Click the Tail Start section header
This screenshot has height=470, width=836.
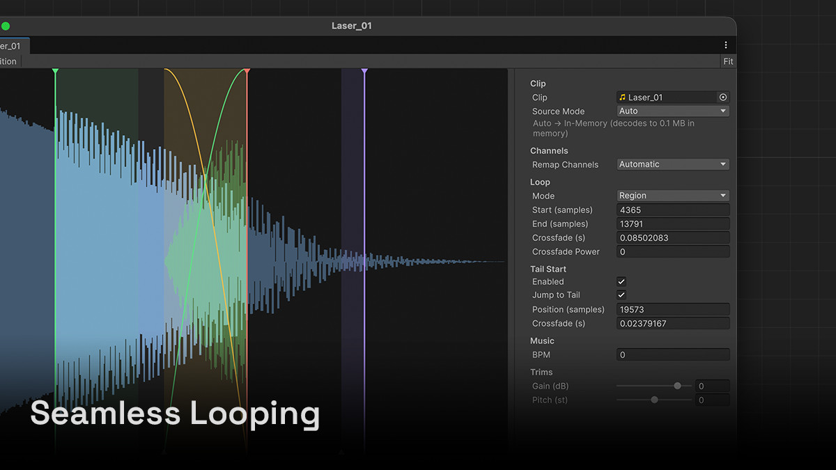pos(548,269)
